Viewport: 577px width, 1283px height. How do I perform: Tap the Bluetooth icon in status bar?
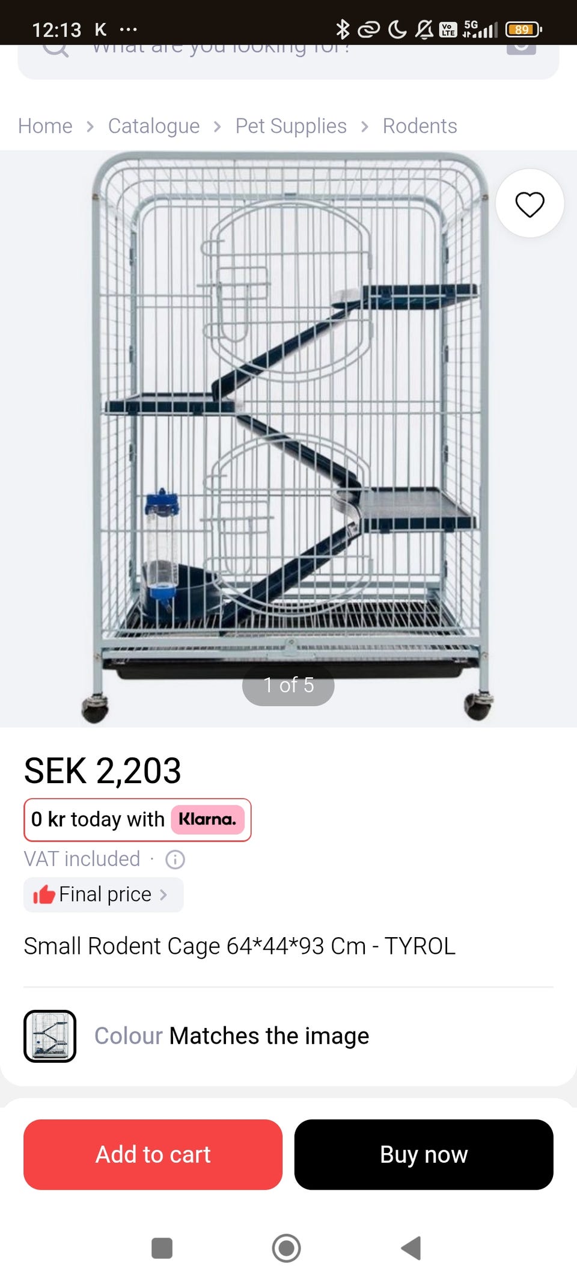(x=343, y=29)
